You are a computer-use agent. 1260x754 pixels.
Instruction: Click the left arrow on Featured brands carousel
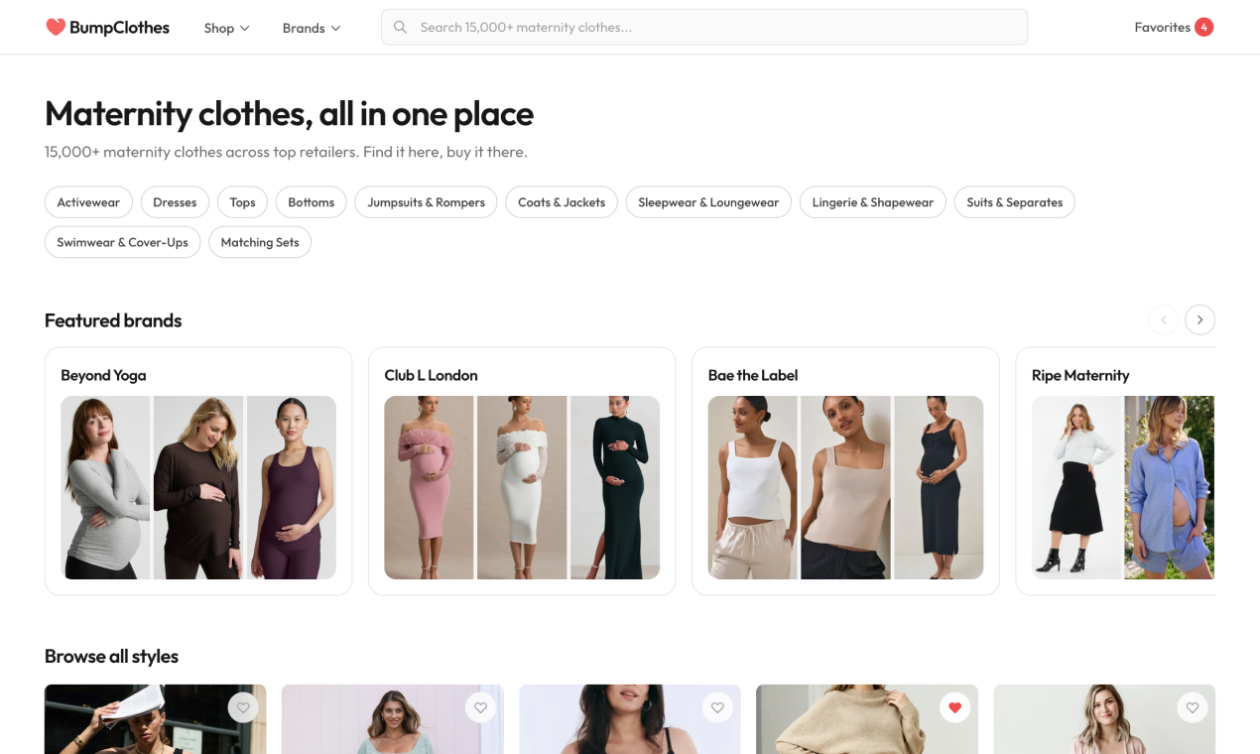coord(1163,319)
